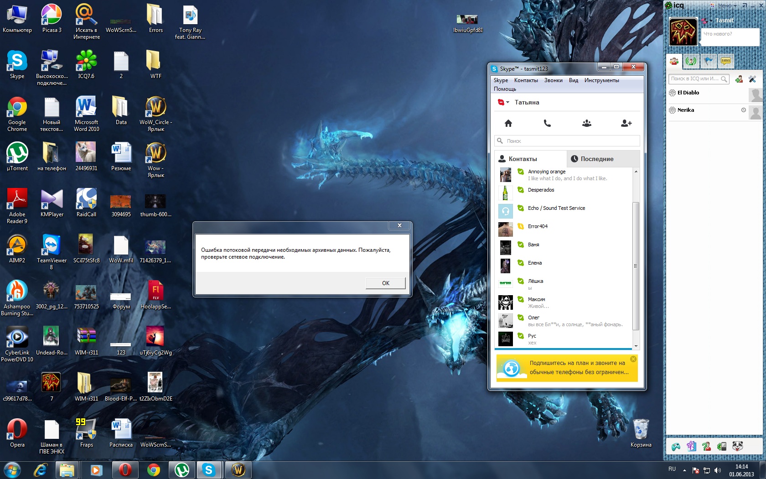Select contact Error404 in Skype
Screen dimensions: 766x479
tap(564, 229)
